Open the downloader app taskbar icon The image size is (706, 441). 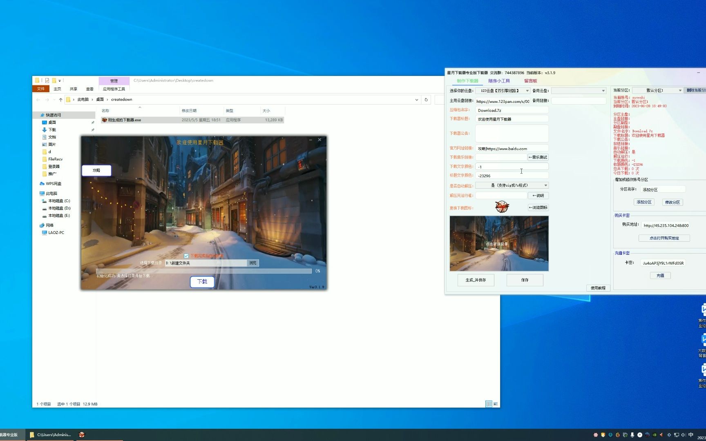click(x=82, y=435)
